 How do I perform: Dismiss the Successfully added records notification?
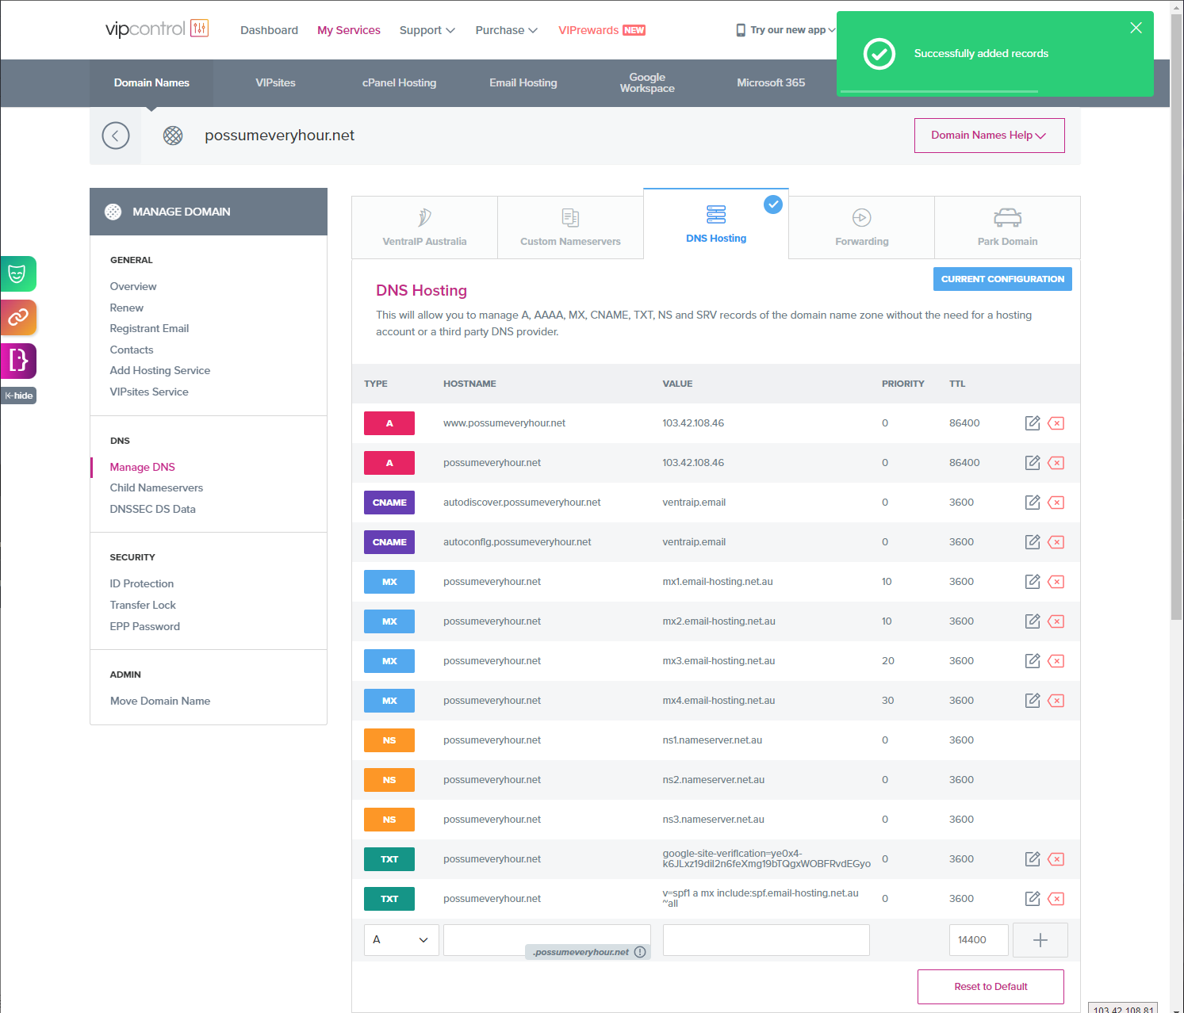[1135, 27]
